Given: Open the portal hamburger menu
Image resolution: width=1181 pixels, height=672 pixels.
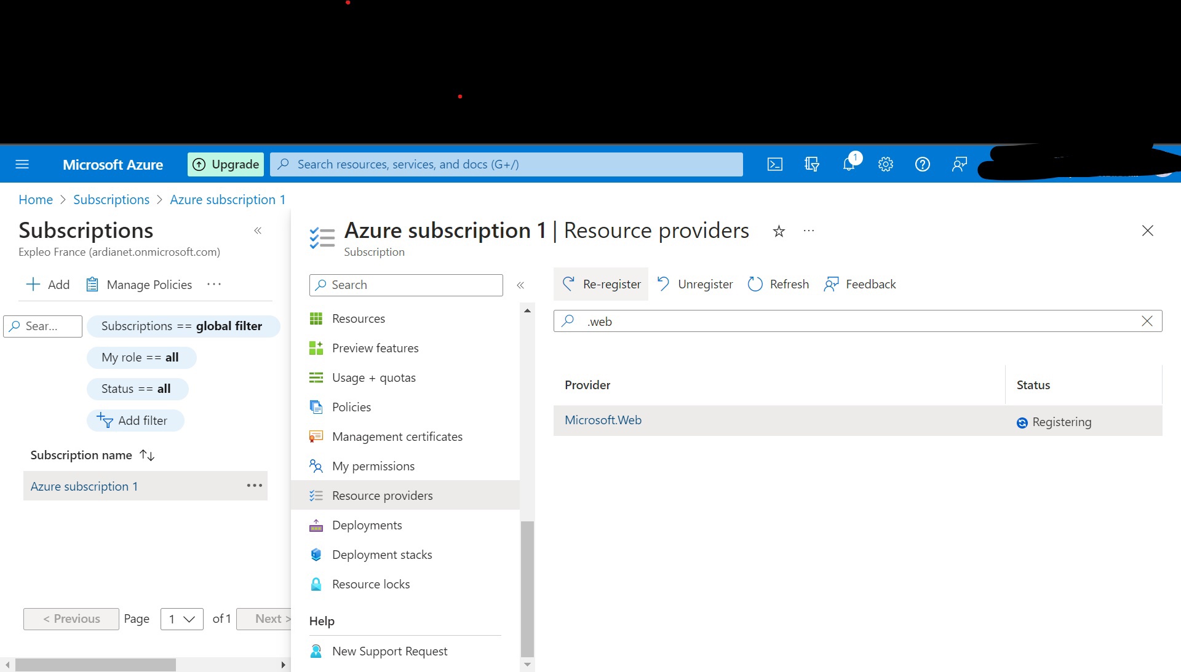Looking at the screenshot, I should coord(22,164).
